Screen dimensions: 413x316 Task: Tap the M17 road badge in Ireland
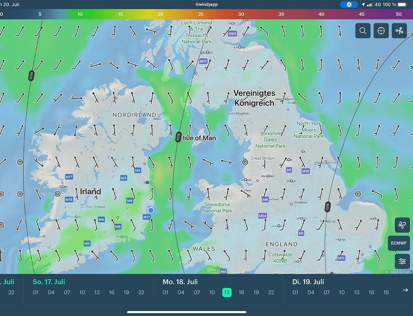tap(69, 177)
